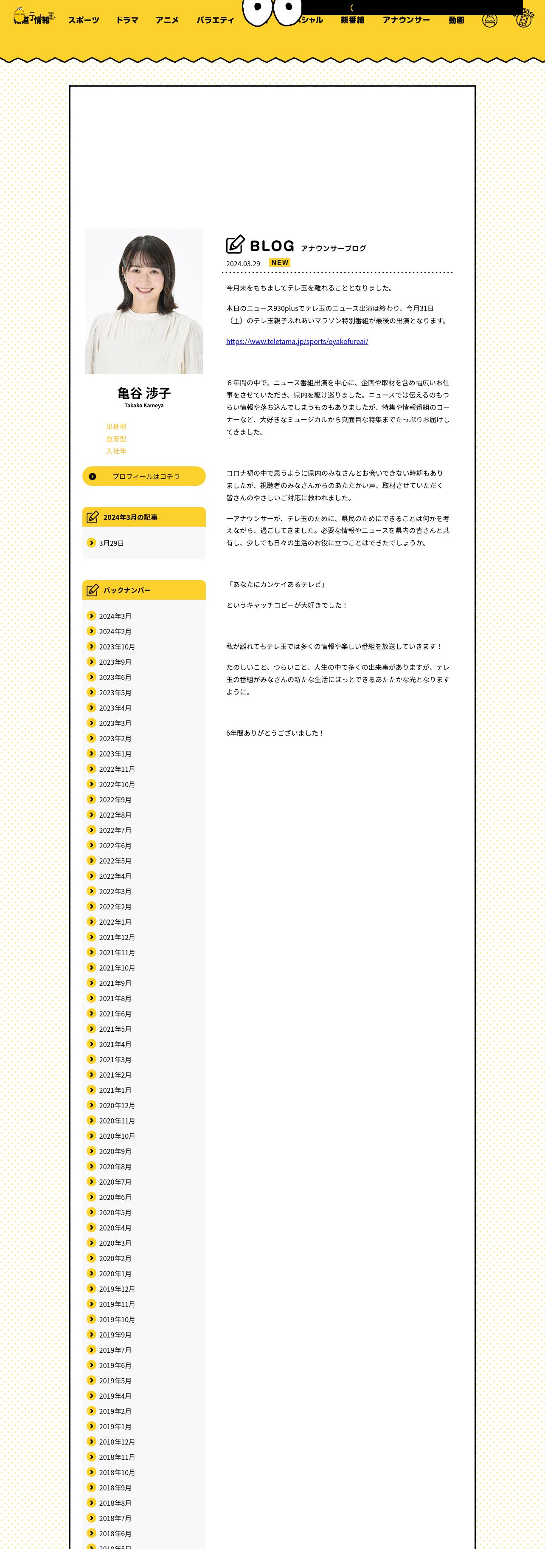Viewport: 545px width, 1549px height.
Task: Click arrow icon beside 2022年6月
Action: 91,846
